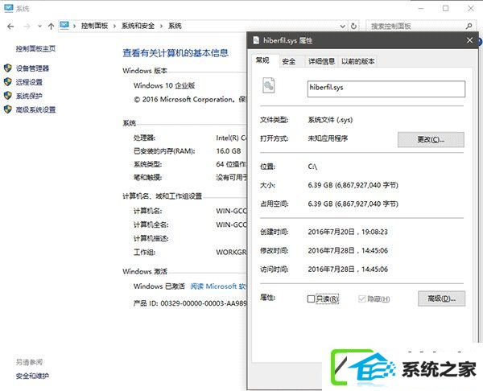Click location value C:\
This screenshot has height=391, width=483.
click(312, 167)
